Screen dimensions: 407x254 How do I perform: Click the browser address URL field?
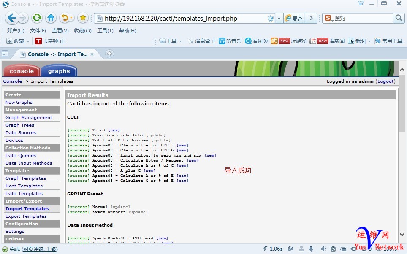coord(185,19)
